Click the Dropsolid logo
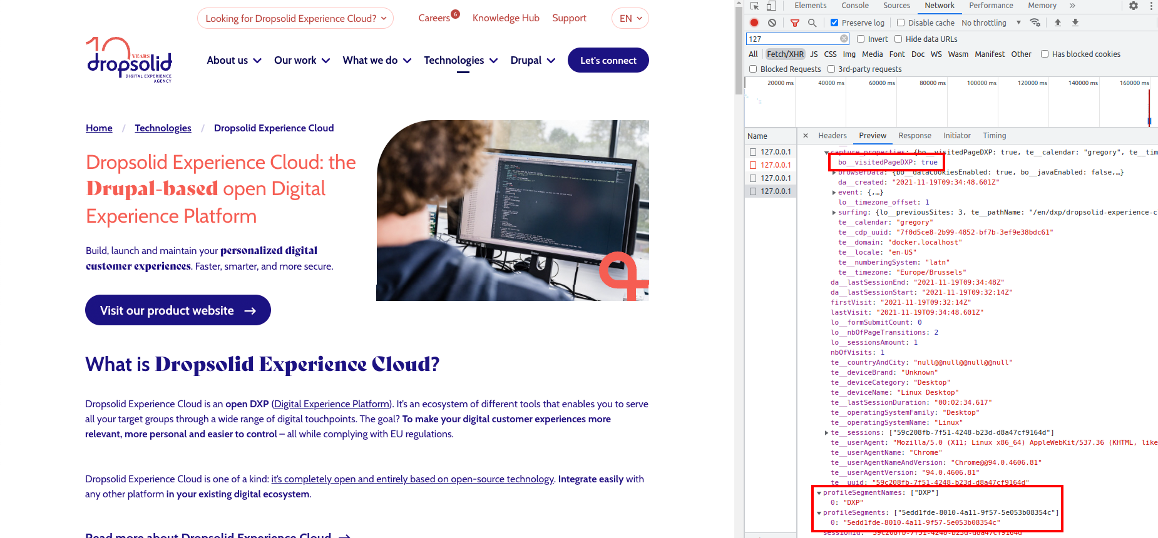Screen dimensions: 1158x538 point(129,59)
